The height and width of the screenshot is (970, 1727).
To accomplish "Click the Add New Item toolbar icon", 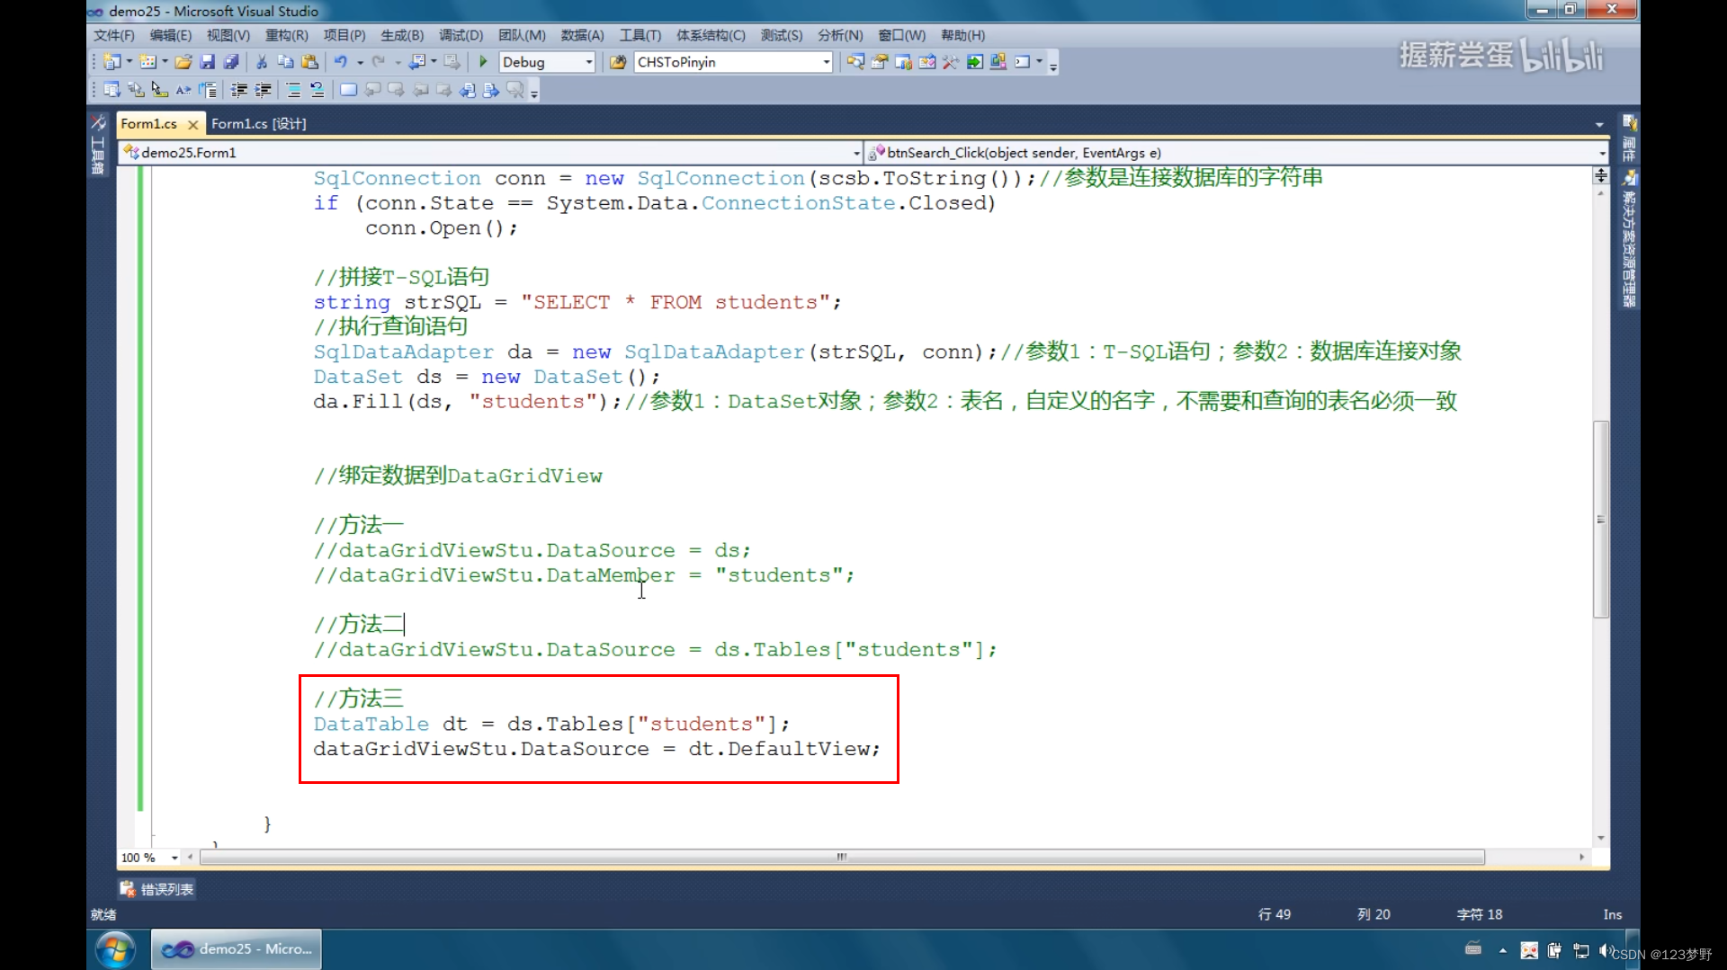I will pyautogui.click(x=148, y=62).
